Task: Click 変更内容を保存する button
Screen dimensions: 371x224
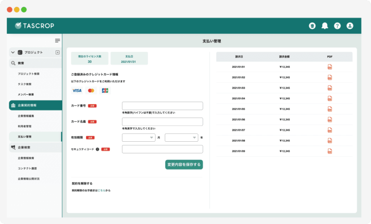Action: click(x=184, y=164)
